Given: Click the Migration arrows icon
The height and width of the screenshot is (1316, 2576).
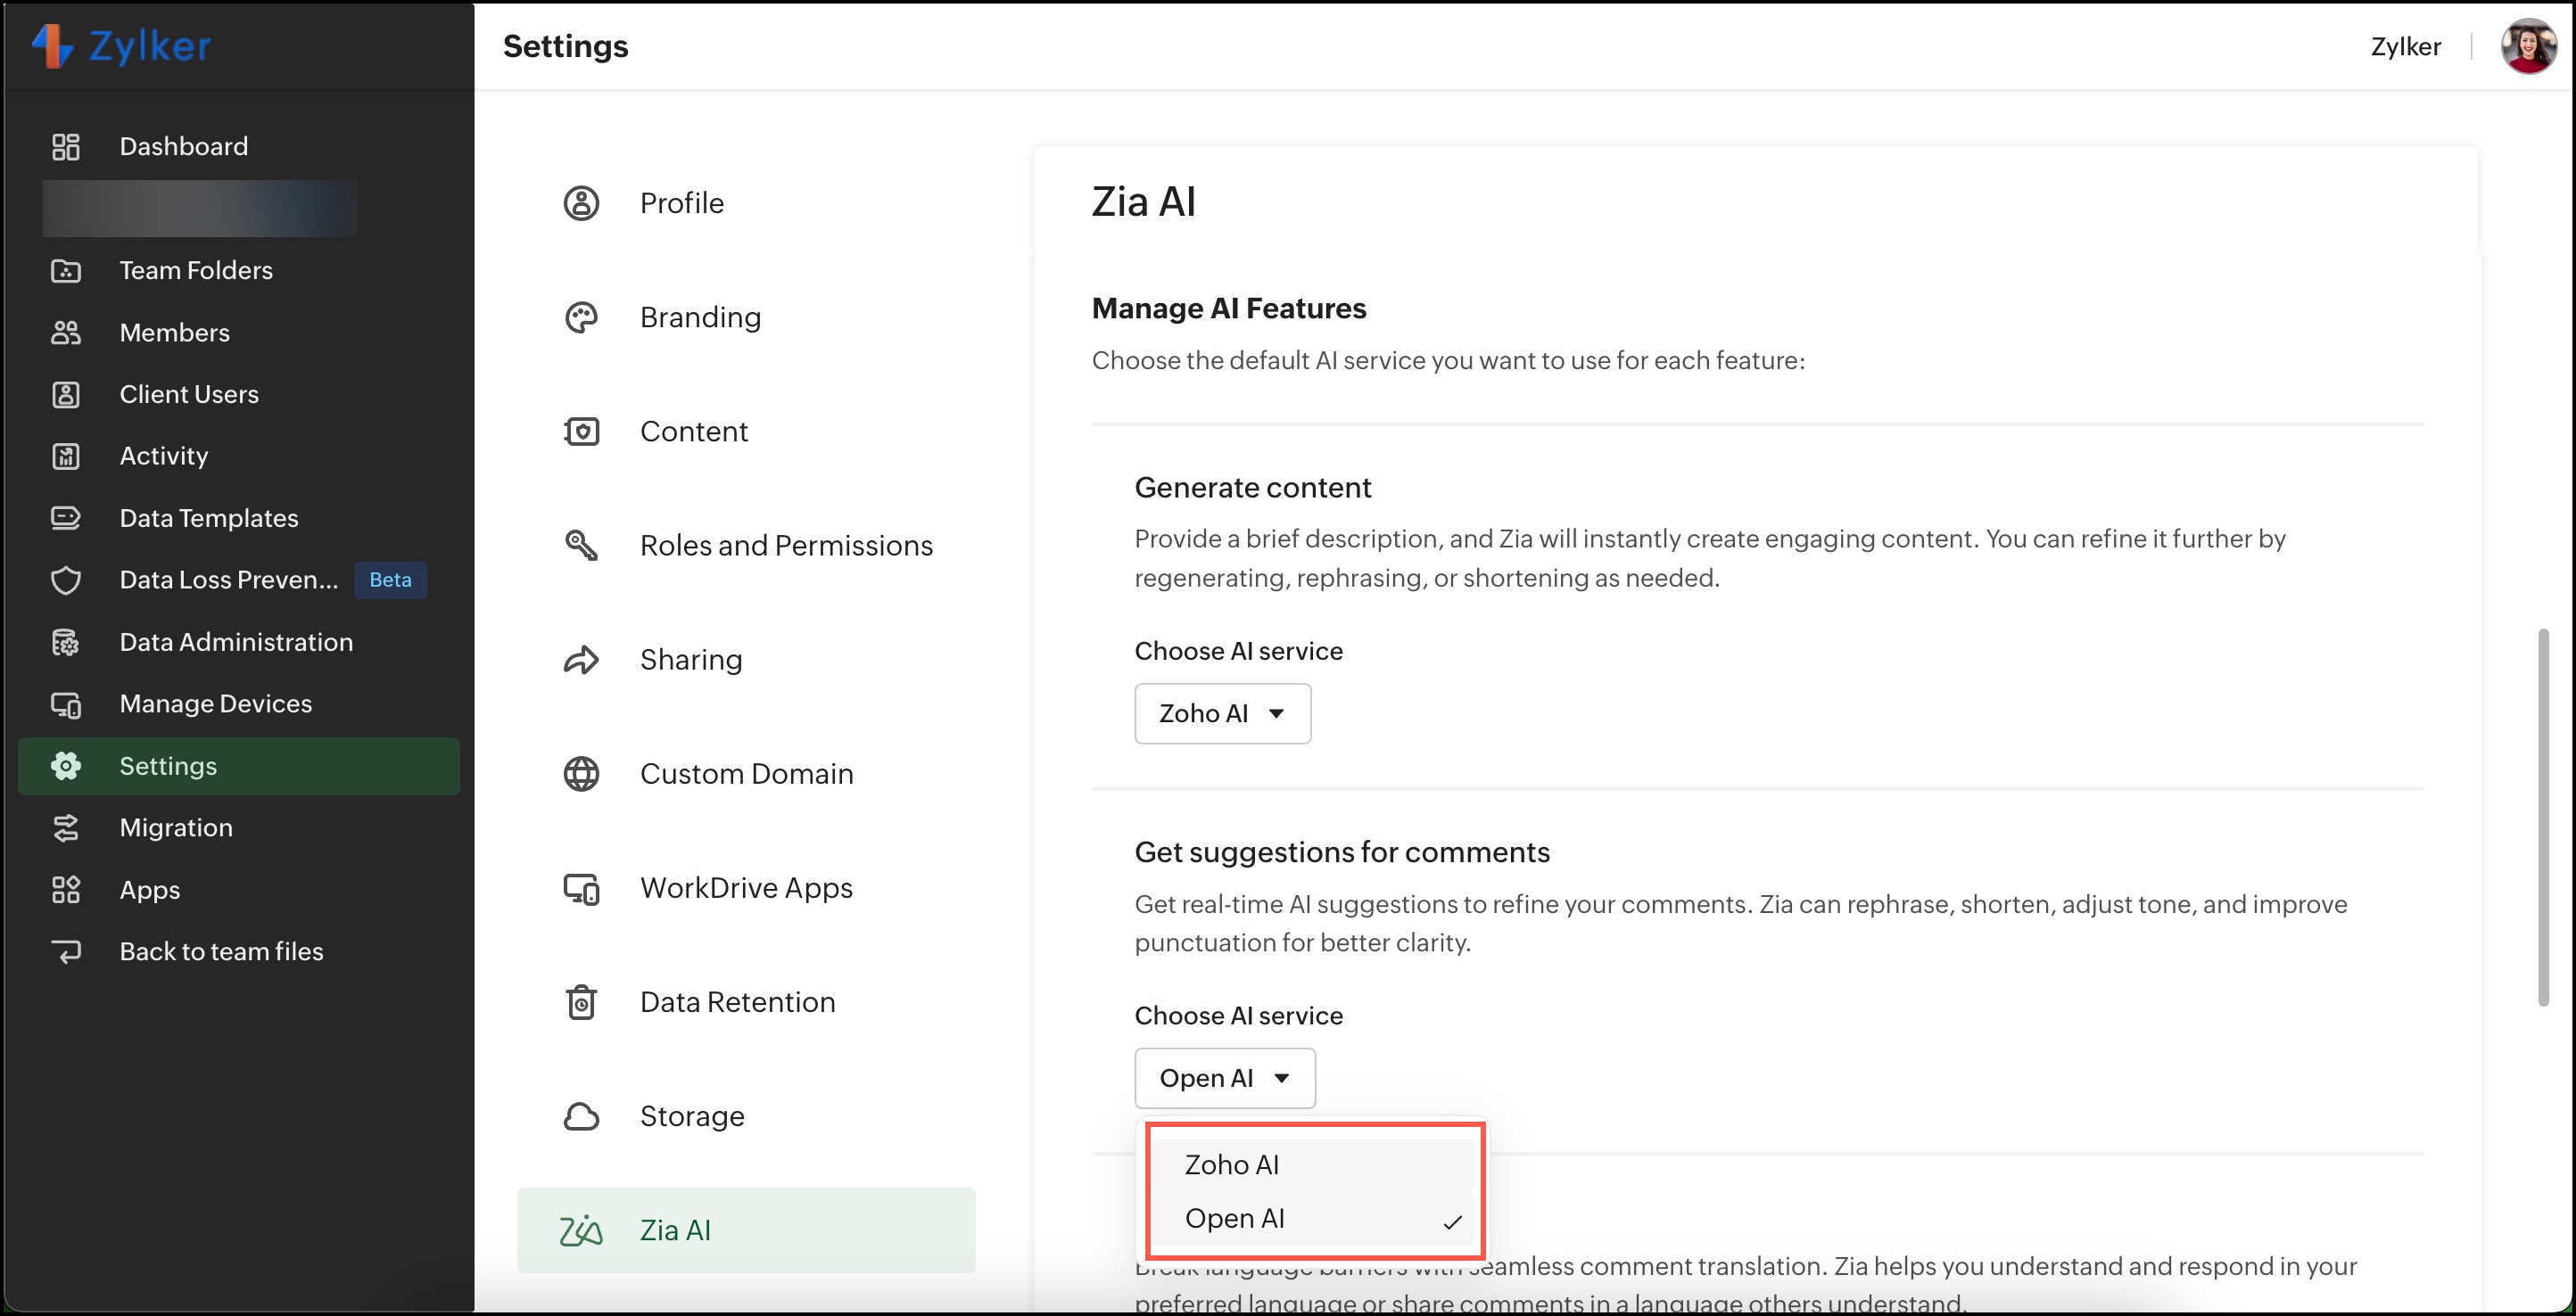Looking at the screenshot, I should click(x=66, y=827).
